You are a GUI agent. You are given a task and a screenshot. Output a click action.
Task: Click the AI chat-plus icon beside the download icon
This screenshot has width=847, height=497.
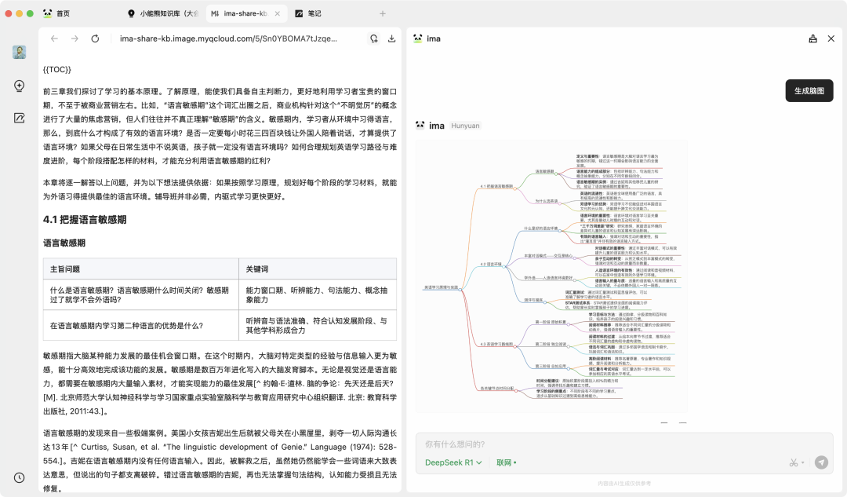pos(374,38)
